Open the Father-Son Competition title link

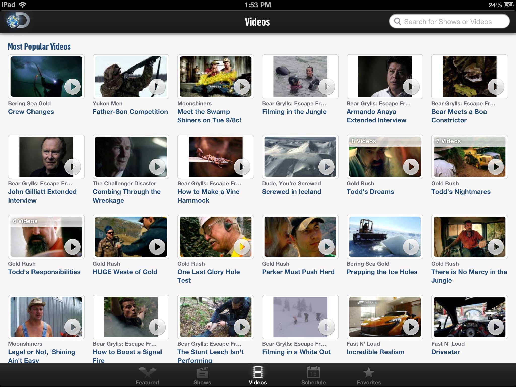(x=130, y=112)
